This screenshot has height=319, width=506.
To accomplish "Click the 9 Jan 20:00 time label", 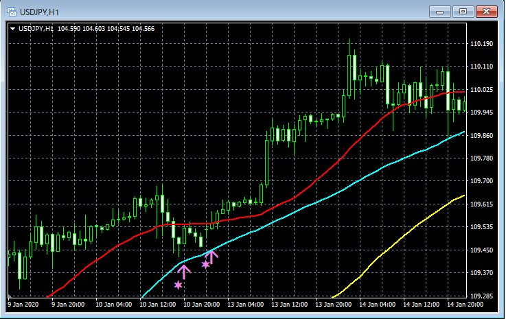I will 68,305.
